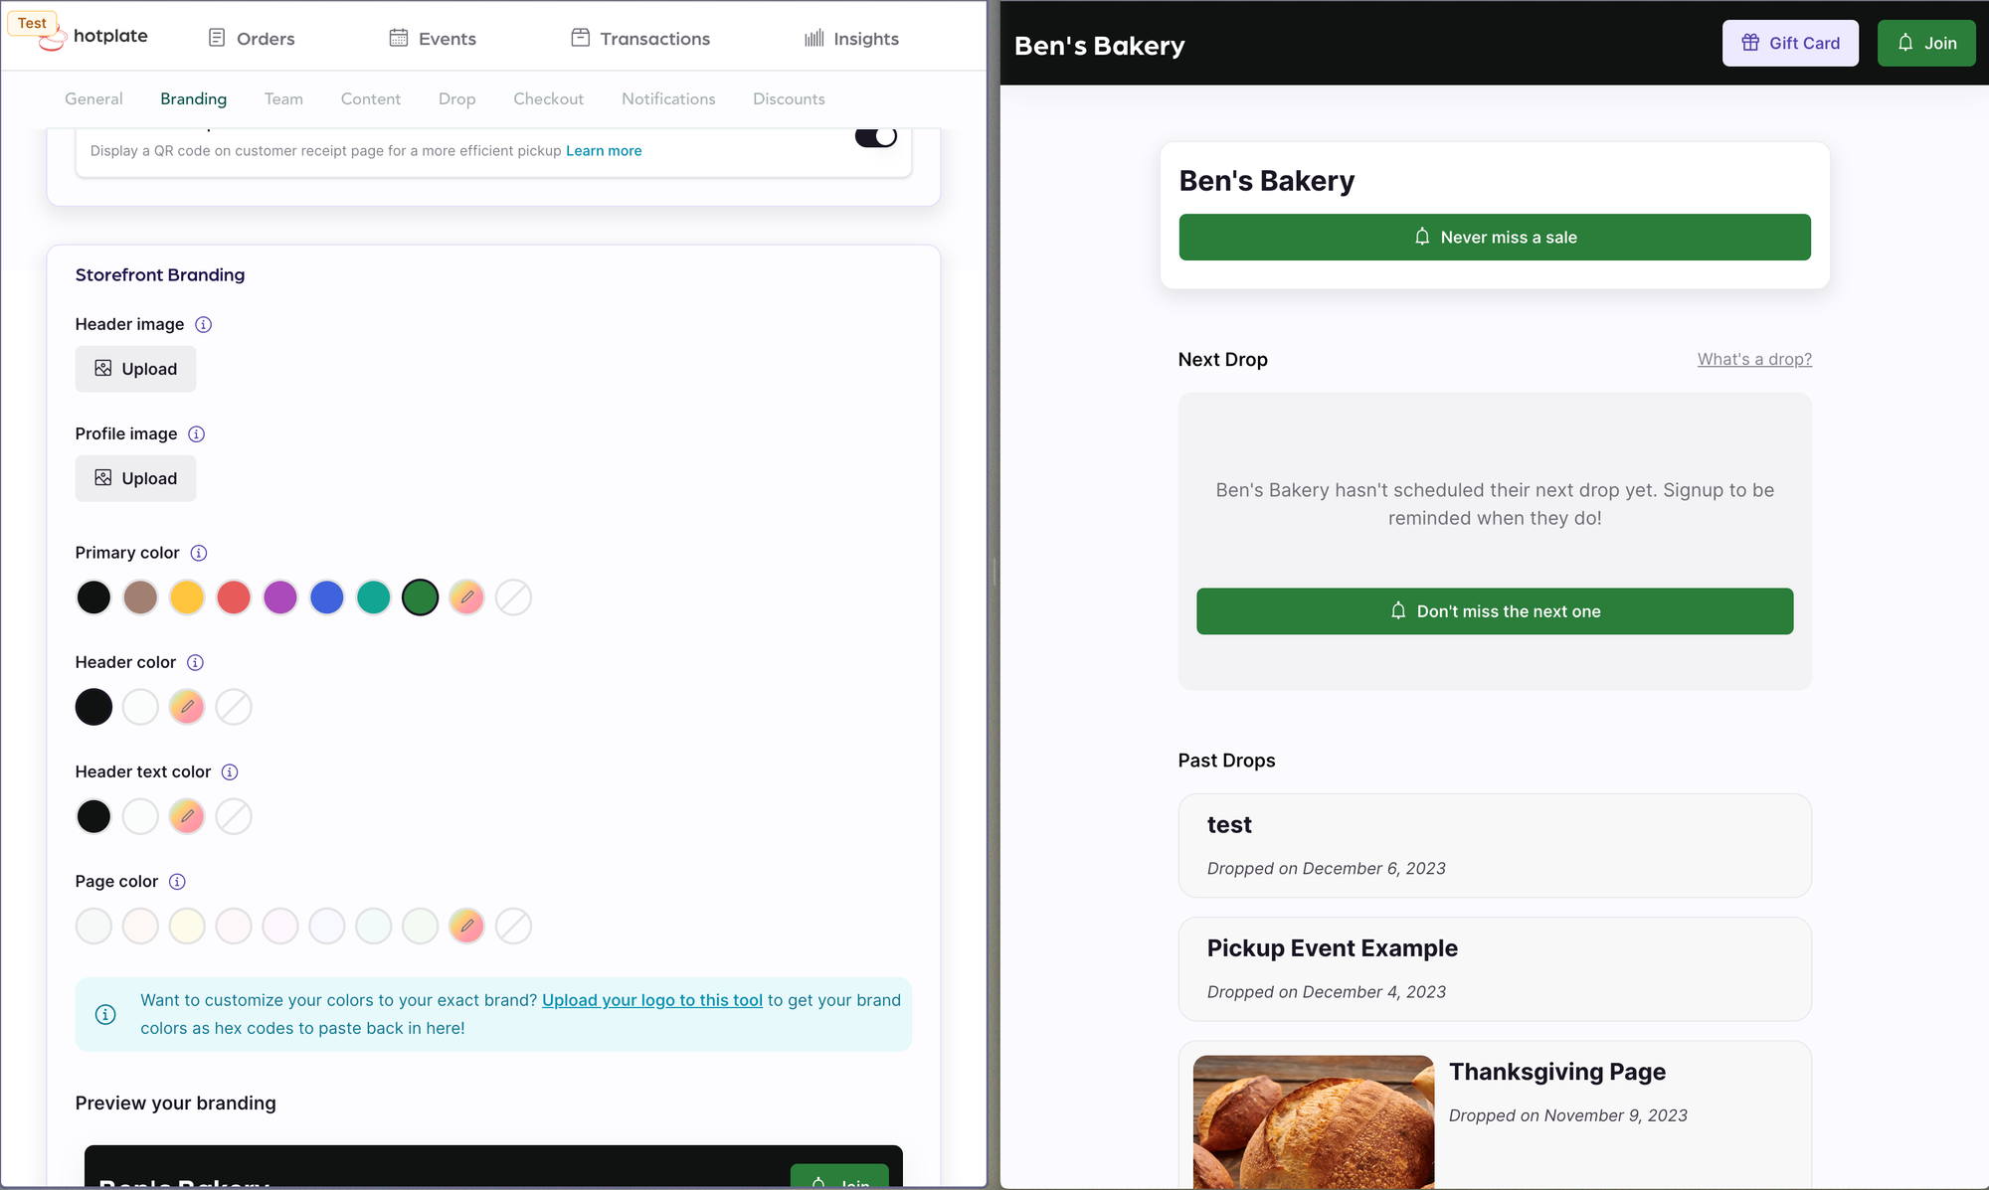Click the Orders navigation icon
Viewport: 1989px width, 1190px height.
point(217,37)
